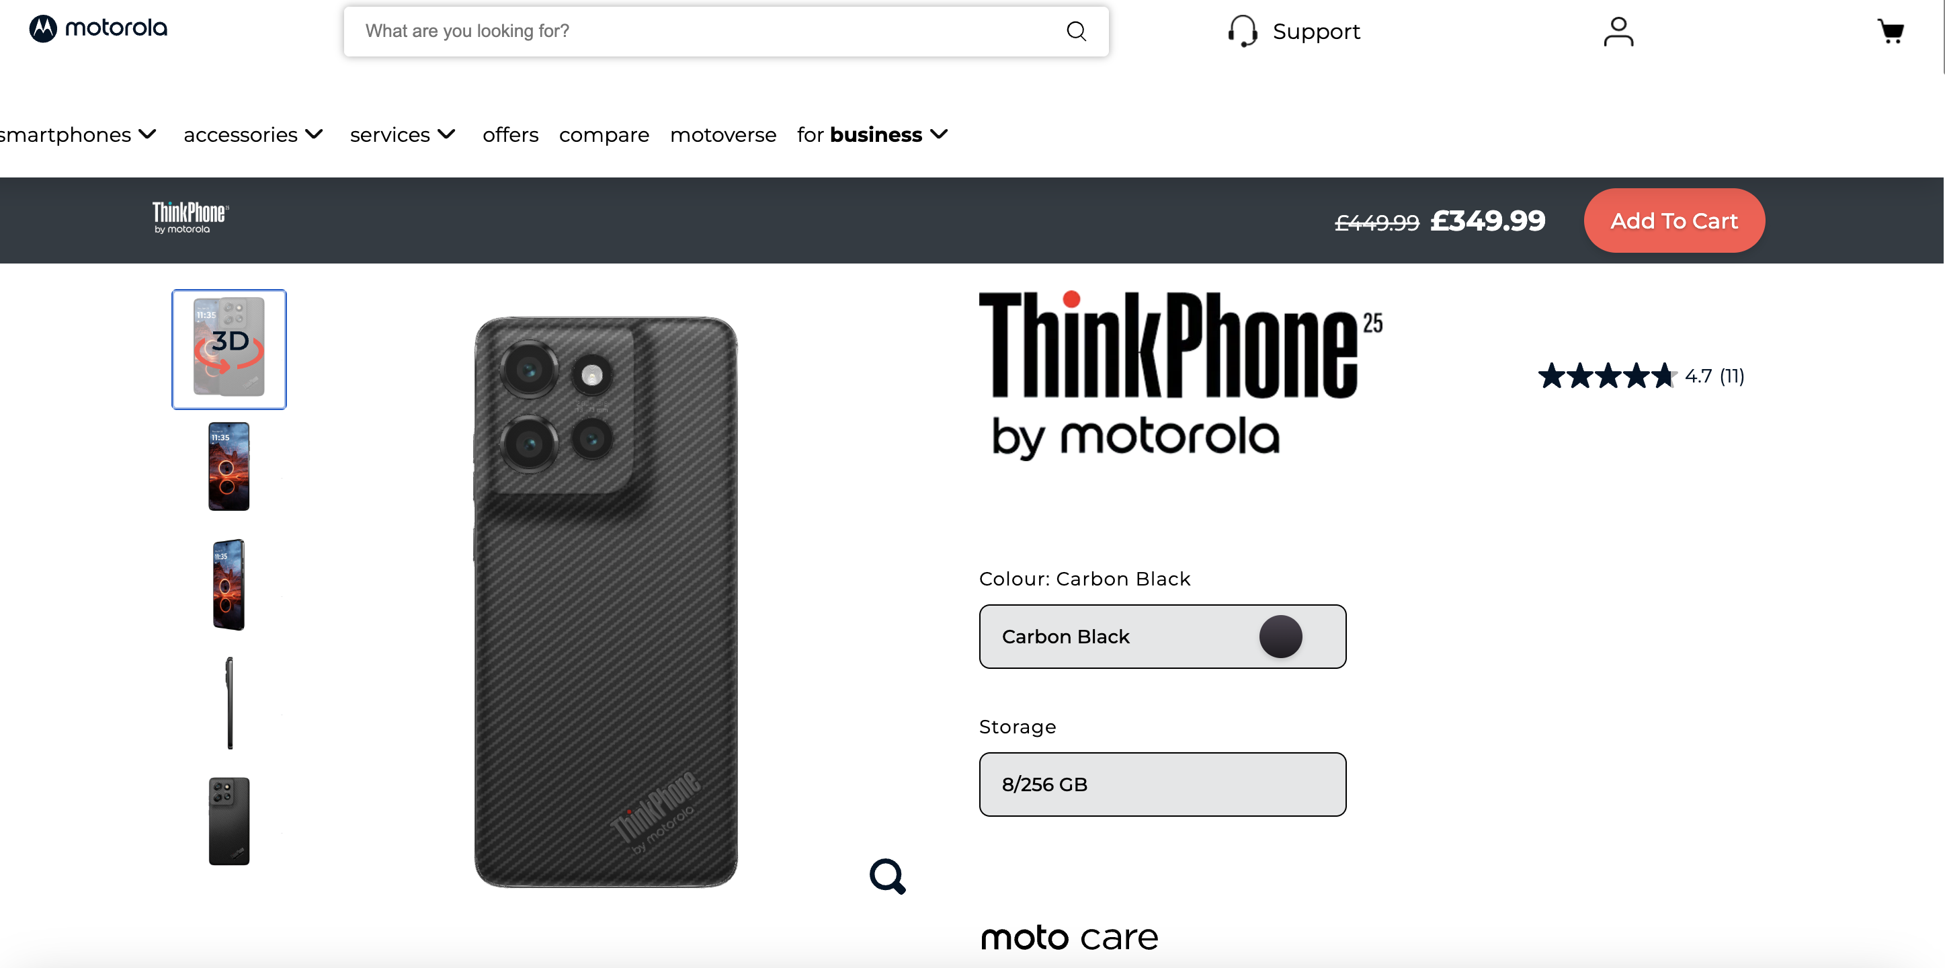Open the shopping cart icon

tap(1891, 31)
